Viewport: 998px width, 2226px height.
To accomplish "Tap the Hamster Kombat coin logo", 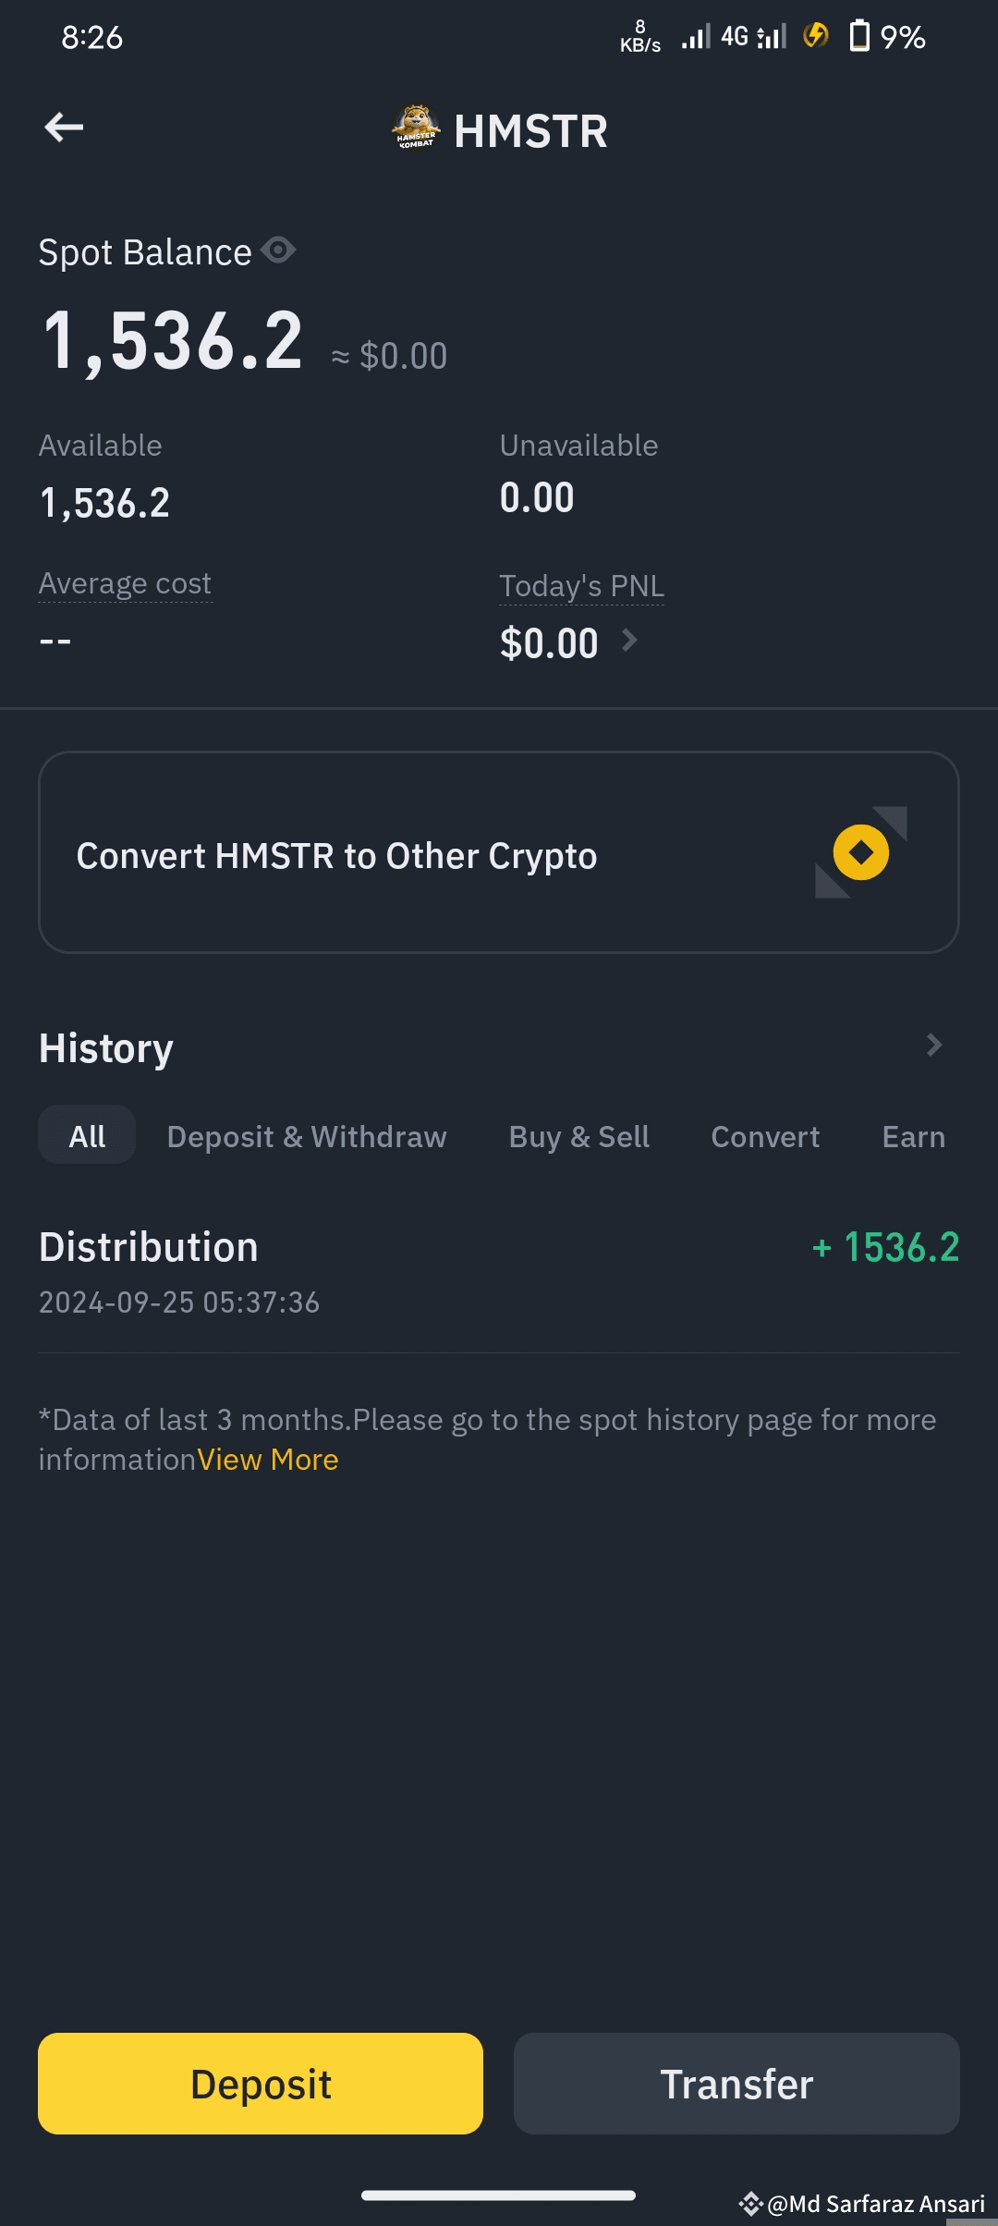I will 416,128.
